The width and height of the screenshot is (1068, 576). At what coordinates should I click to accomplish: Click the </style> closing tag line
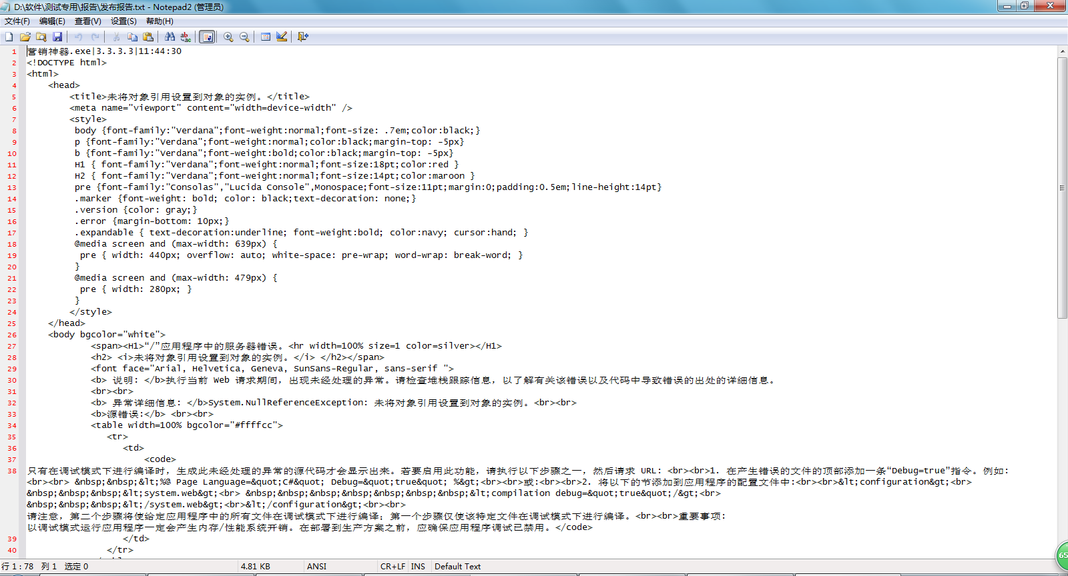pos(91,312)
